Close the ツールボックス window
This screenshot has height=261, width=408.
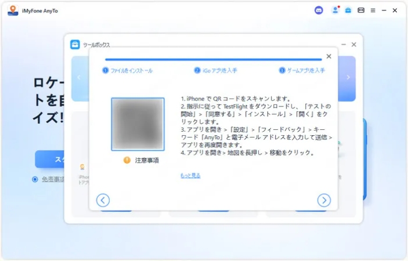354,45
